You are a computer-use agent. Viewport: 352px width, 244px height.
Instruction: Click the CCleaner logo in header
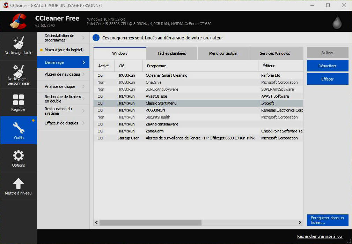[19, 21]
